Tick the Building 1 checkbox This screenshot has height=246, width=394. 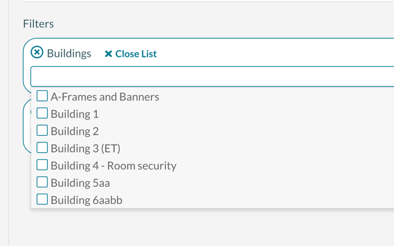[x=42, y=113]
